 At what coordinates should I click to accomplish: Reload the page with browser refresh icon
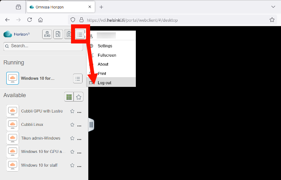point(29,20)
